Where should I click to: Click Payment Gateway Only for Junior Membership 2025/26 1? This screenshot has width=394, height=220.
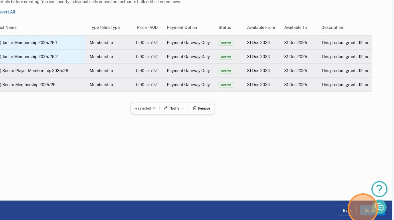(188, 43)
